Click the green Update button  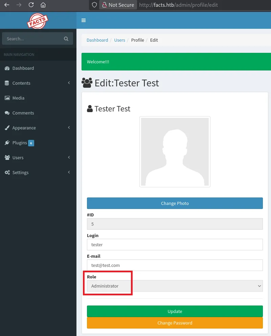[175, 311]
